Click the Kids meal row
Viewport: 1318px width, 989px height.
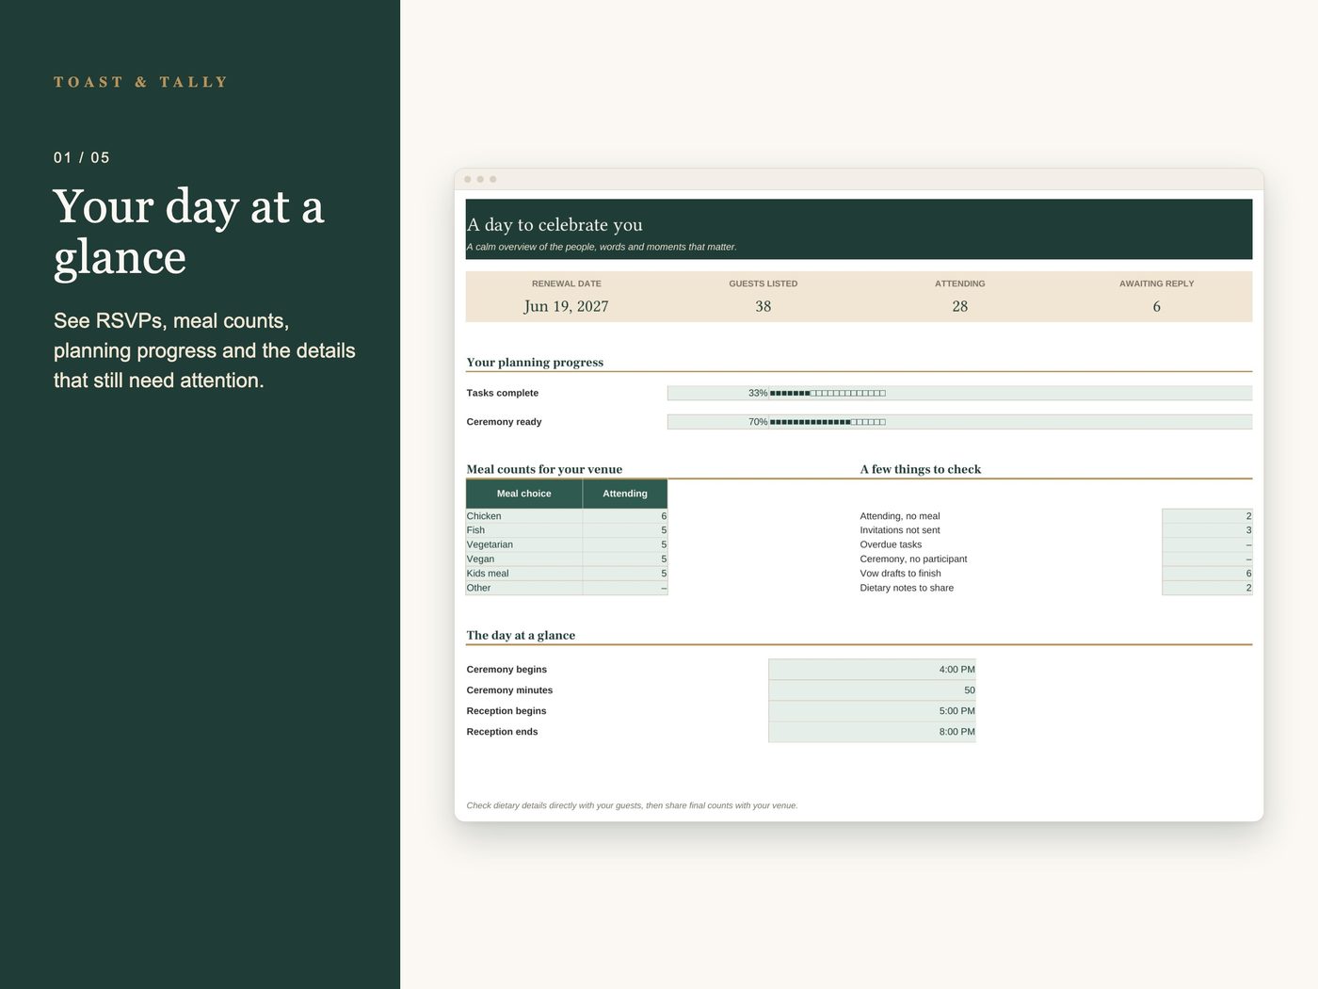[567, 574]
